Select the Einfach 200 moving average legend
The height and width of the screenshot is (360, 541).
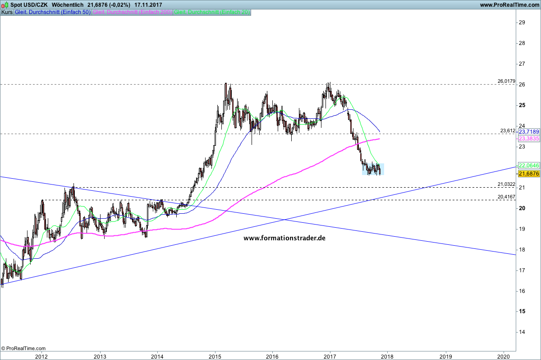[x=132, y=13]
